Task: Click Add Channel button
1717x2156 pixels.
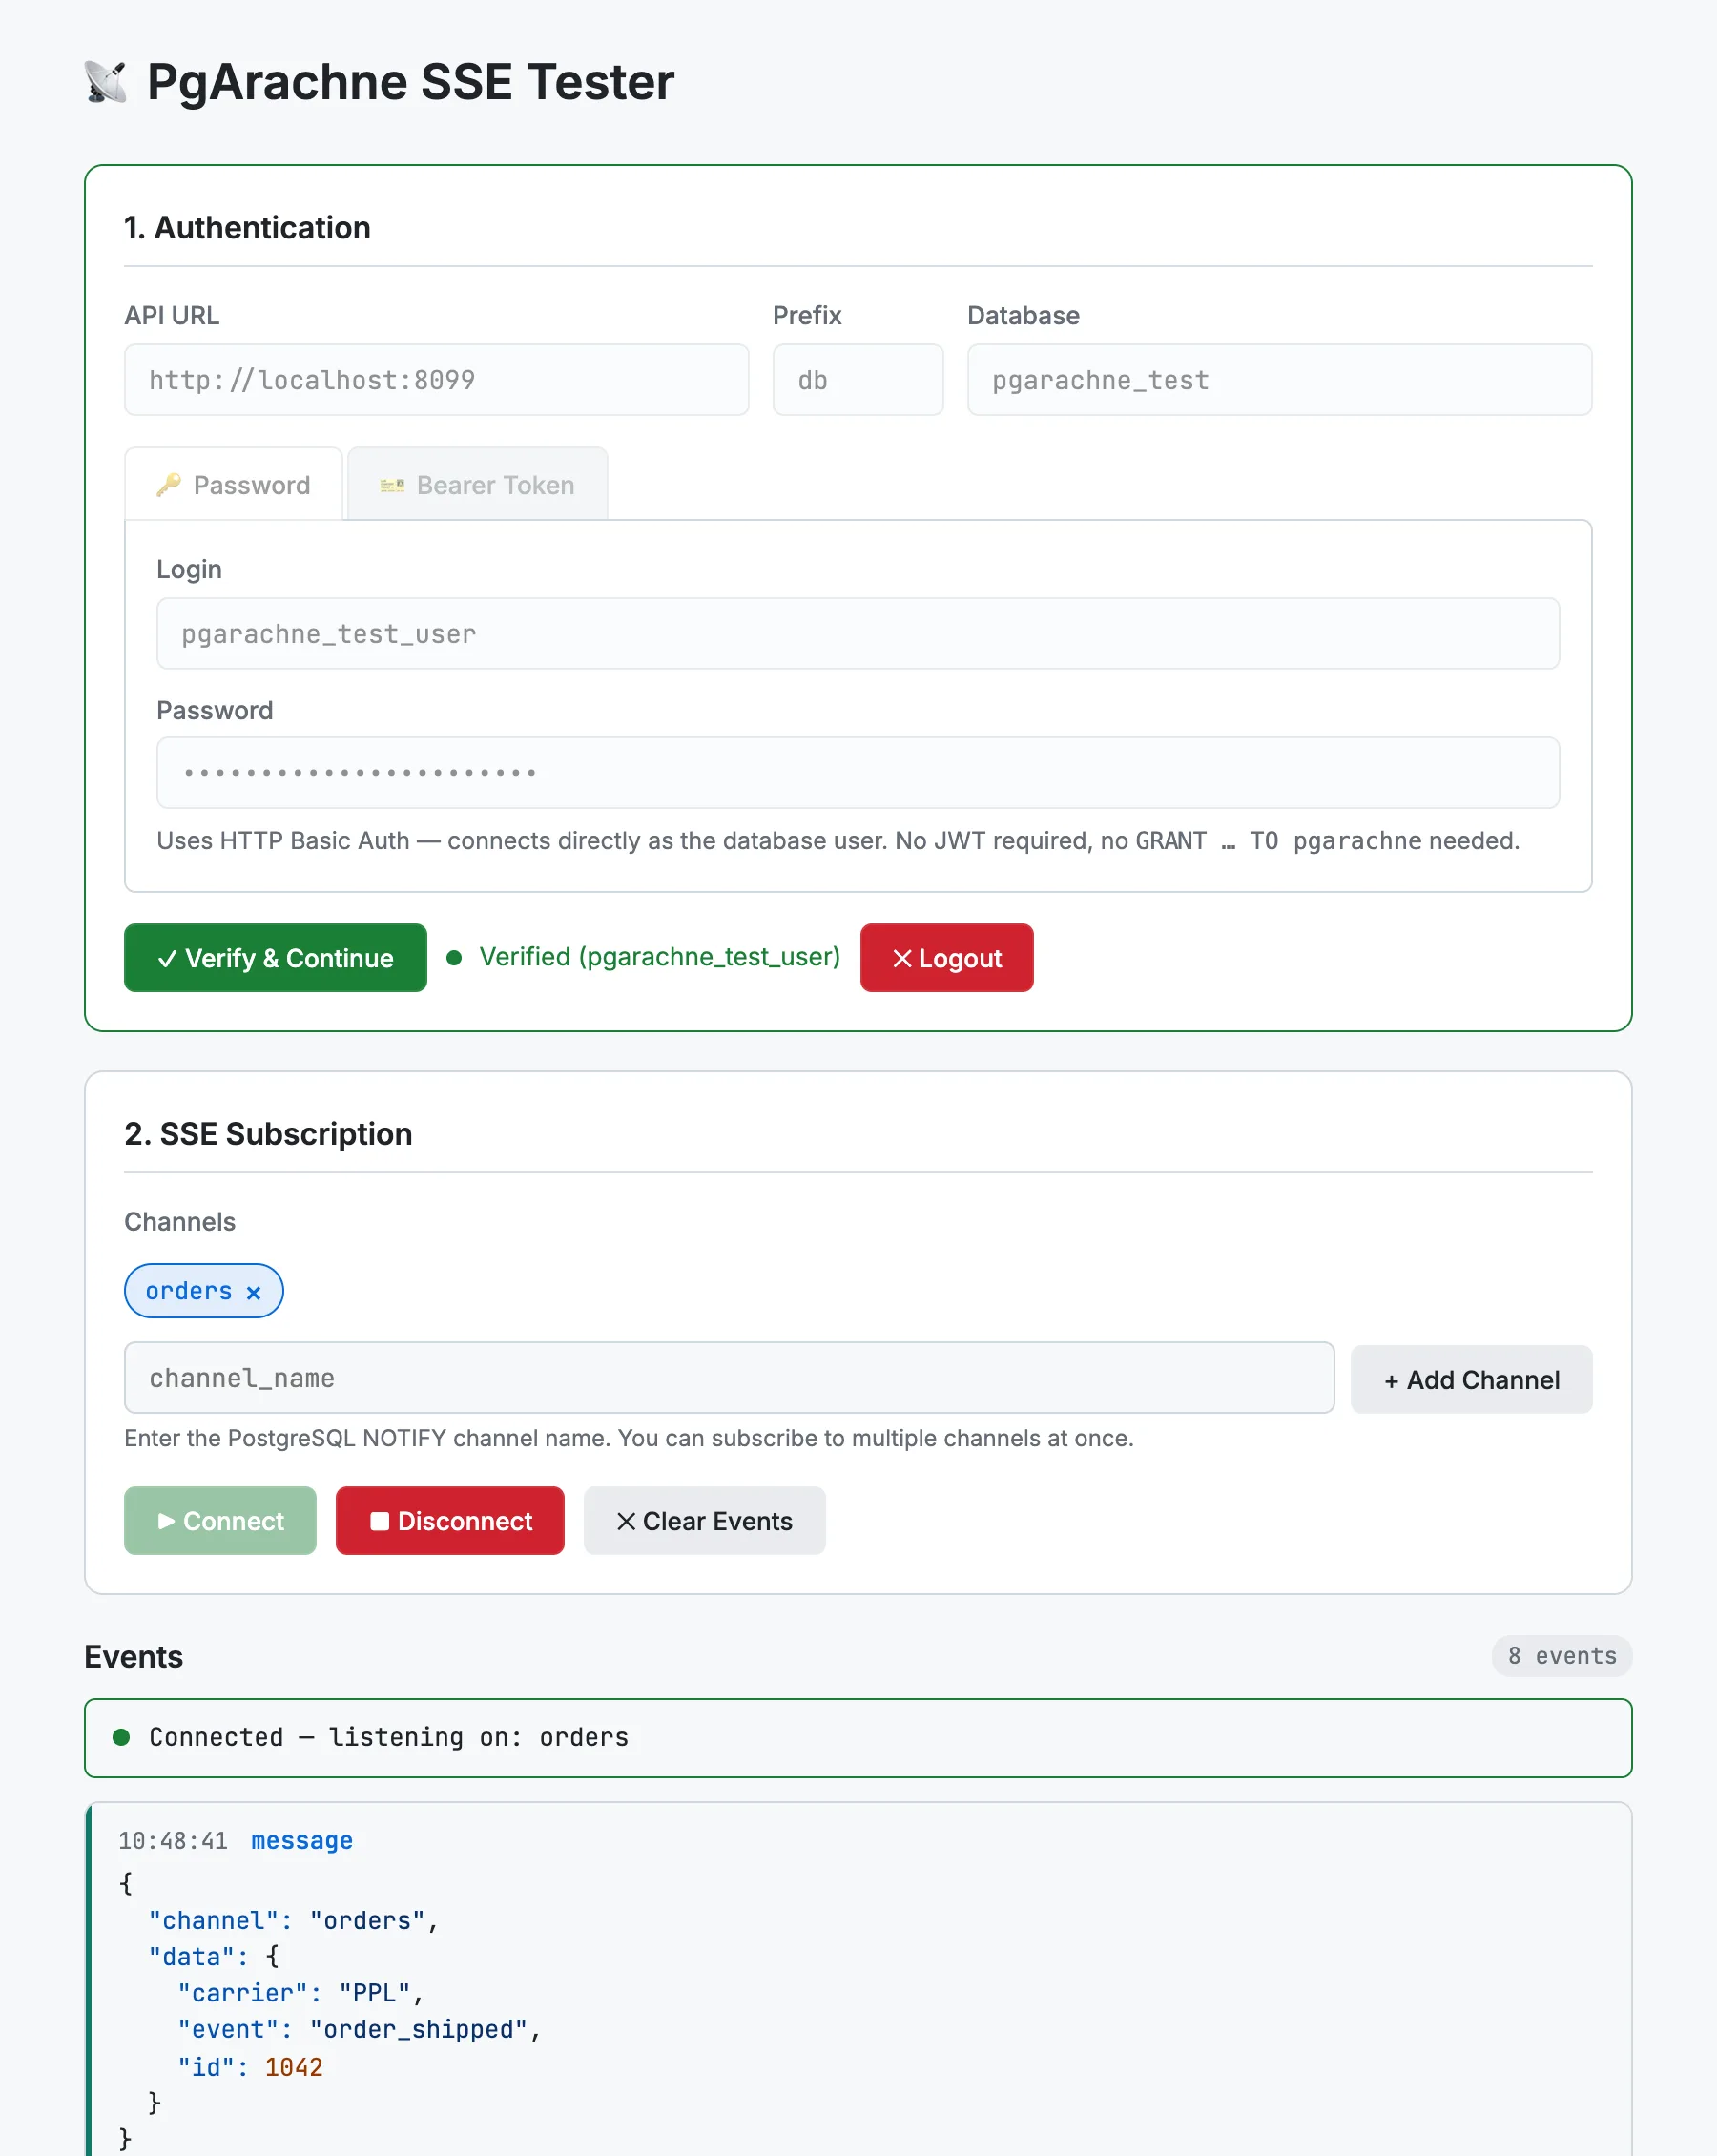Action: point(1471,1380)
